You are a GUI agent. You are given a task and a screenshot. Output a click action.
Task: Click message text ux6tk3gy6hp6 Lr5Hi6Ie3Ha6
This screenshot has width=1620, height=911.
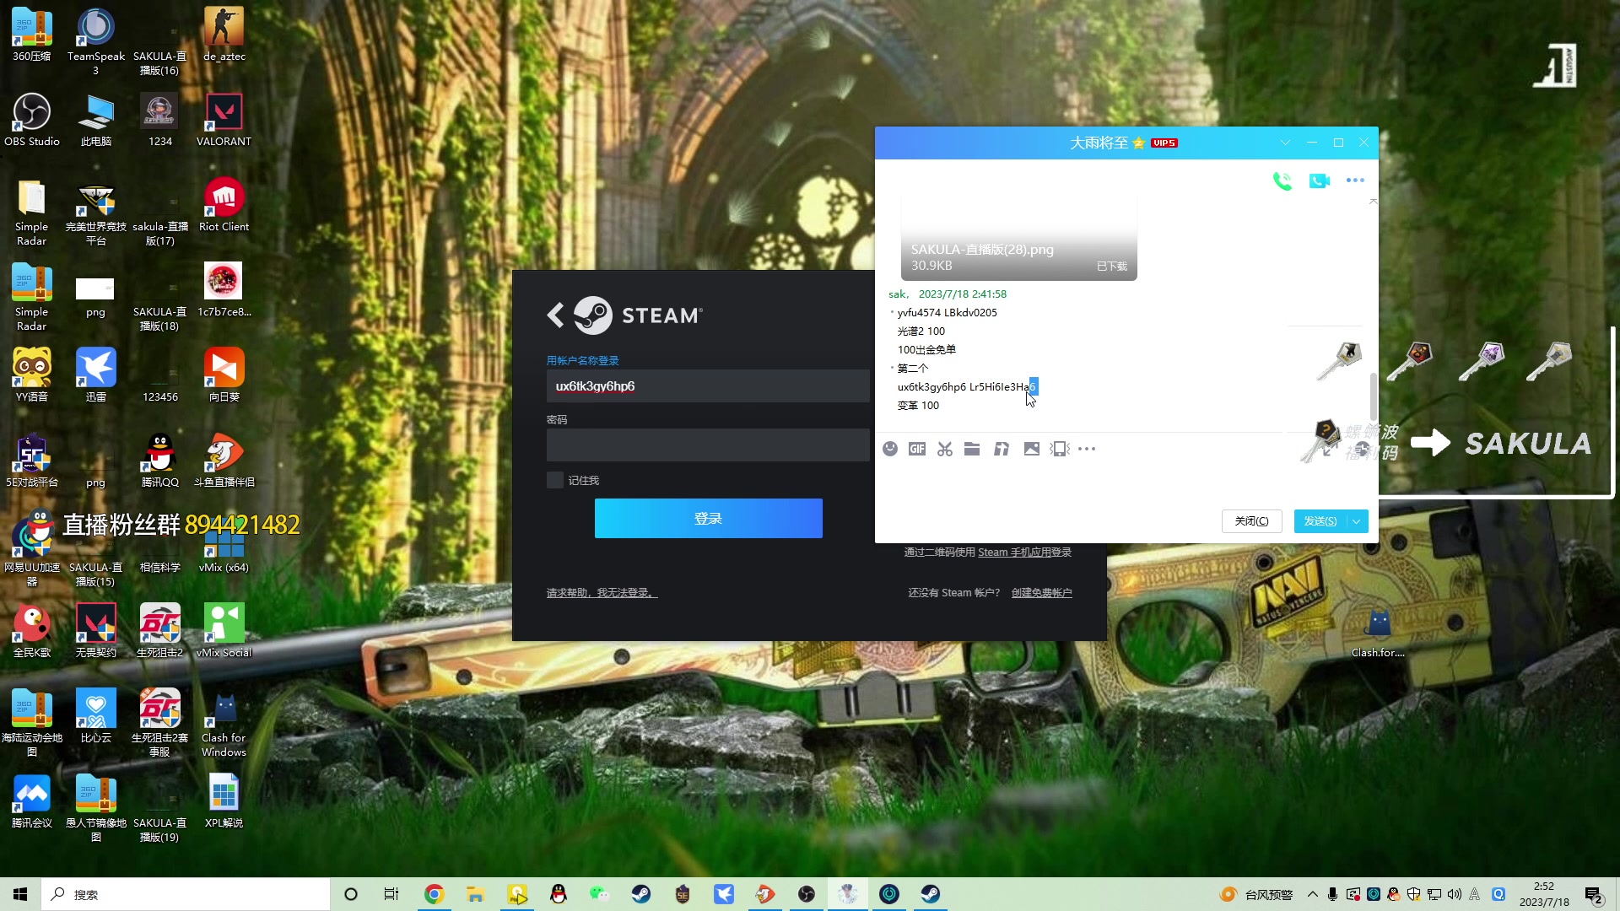pyautogui.click(x=967, y=387)
